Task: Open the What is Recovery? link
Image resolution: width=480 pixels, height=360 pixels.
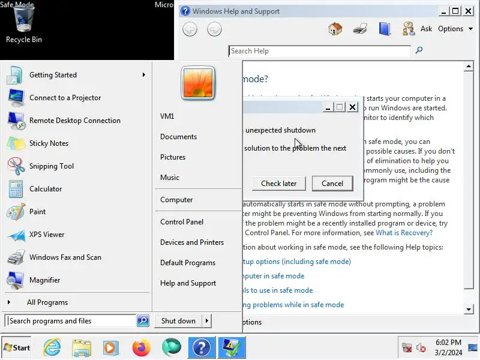Action: coord(404,233)
